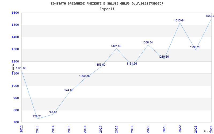Click x-axis year 2018
The image size is (214, 134).
pos(116,129)
